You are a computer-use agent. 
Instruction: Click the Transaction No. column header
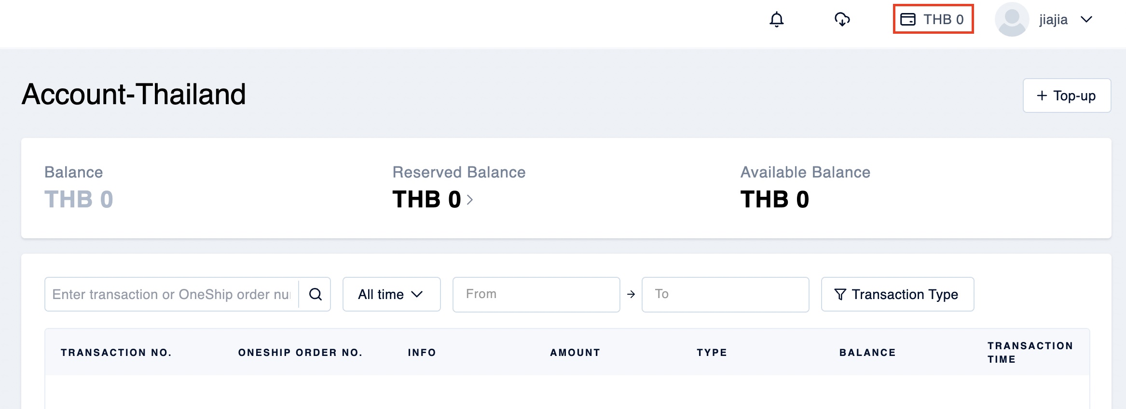click(116, 353)
